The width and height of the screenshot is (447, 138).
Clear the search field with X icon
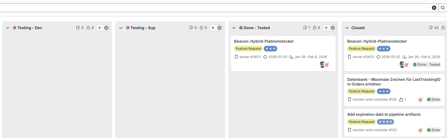tap(434, 8)
